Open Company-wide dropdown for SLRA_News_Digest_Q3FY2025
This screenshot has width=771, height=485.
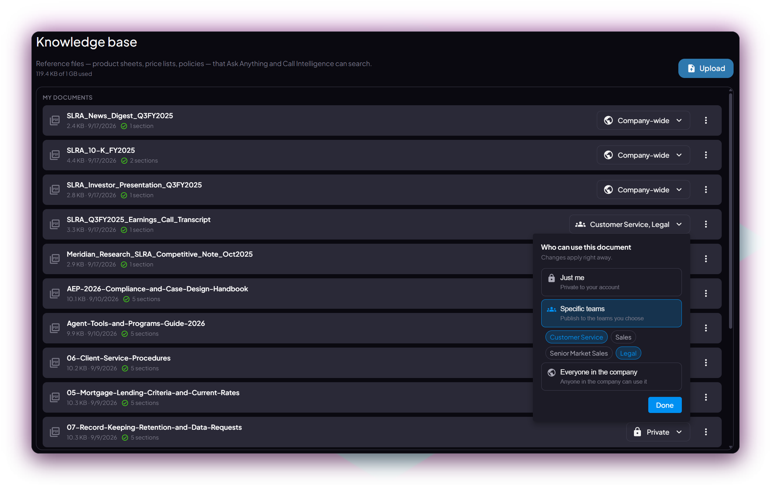click(643, 120)
